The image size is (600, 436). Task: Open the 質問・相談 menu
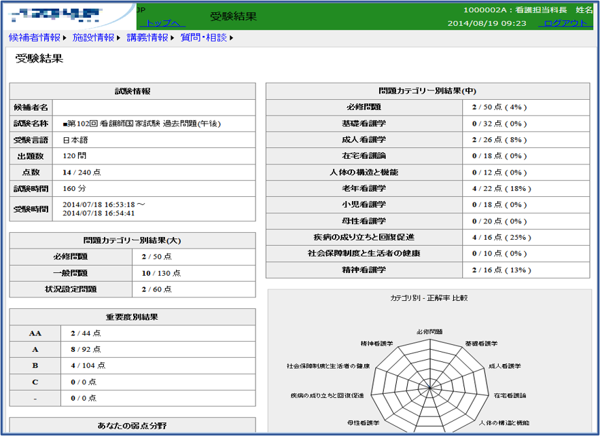[204, 37]
